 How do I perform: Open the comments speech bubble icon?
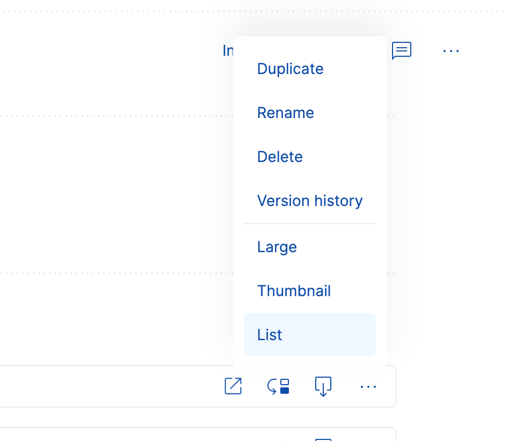click(401, 50)
